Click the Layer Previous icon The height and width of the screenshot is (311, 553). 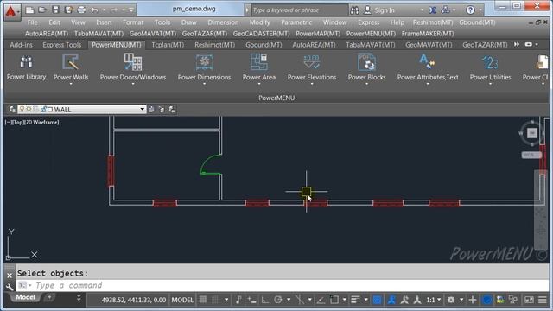(x=162, y=110)
